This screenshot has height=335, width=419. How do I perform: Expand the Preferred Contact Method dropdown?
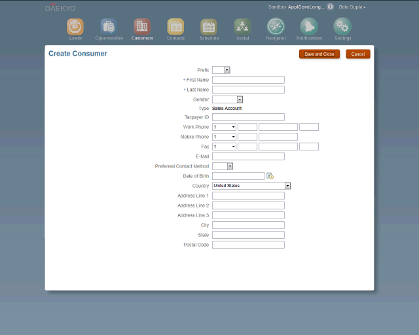tap(230, 166)
